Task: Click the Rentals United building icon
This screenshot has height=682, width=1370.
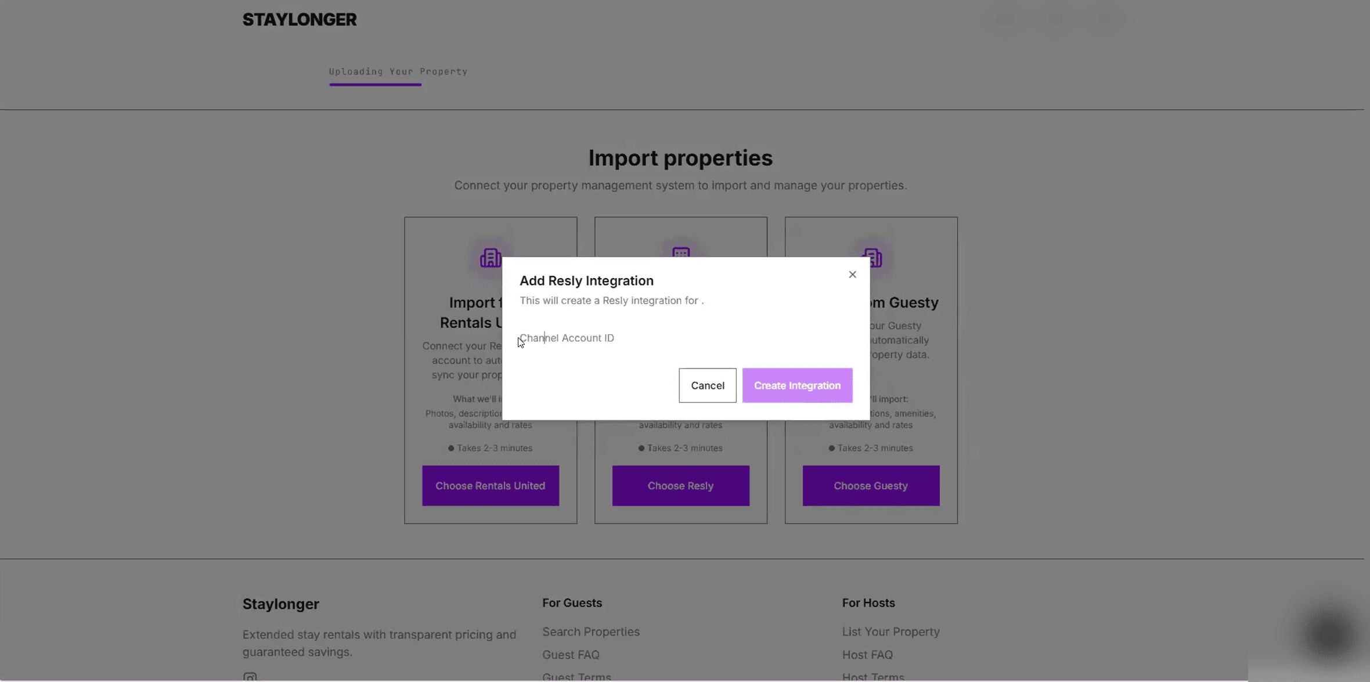Action: (x=491, y=258)
